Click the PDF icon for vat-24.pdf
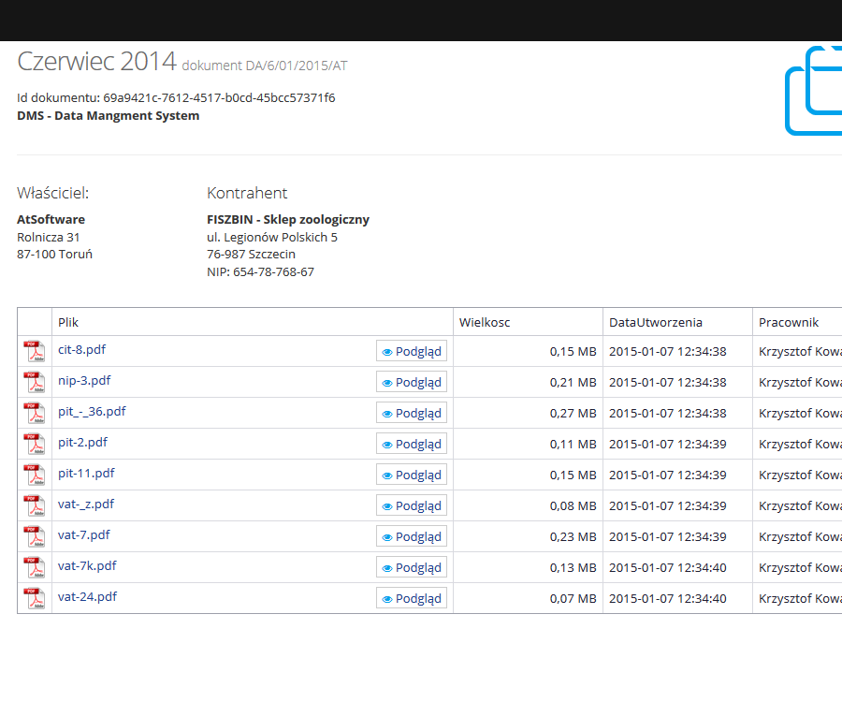 [x=35, y=598]
